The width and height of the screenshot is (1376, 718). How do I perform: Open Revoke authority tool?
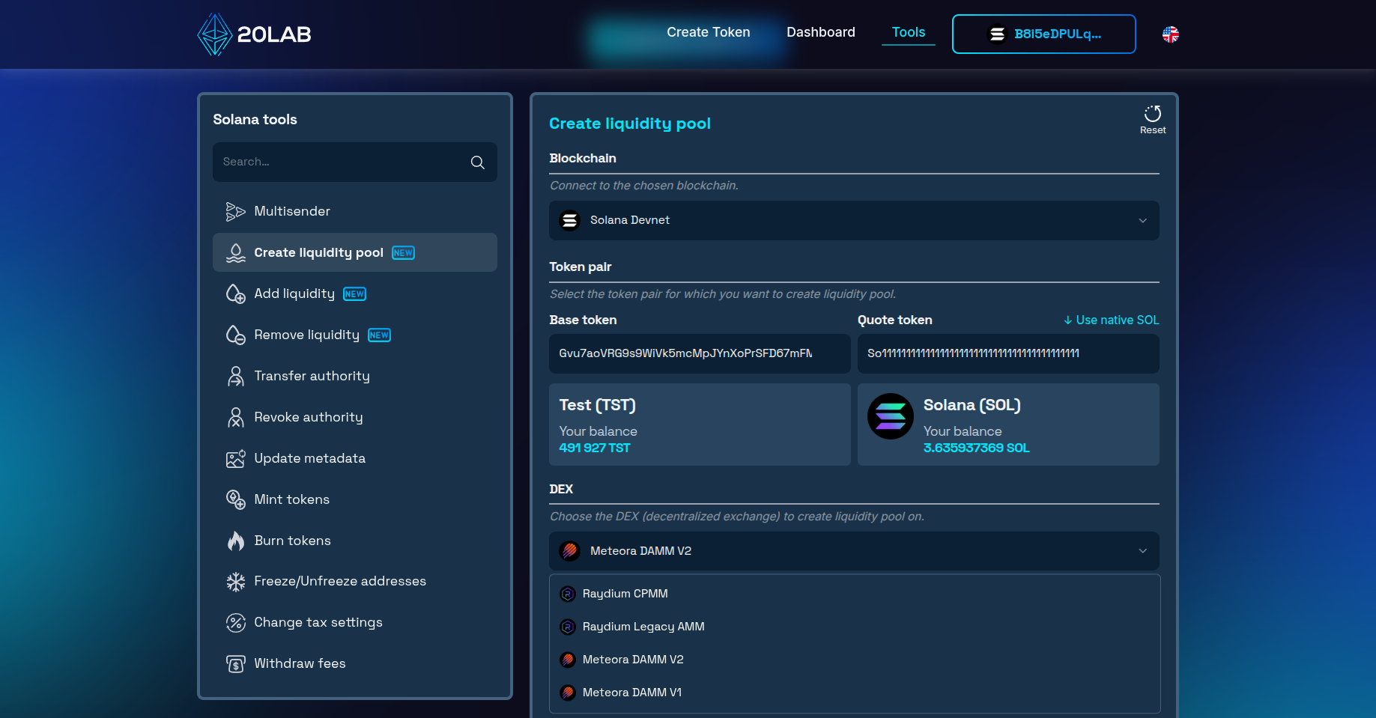355,418
